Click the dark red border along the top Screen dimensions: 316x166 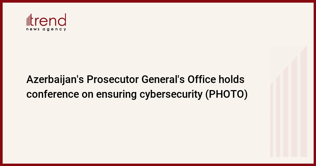(x=158, y=1)
